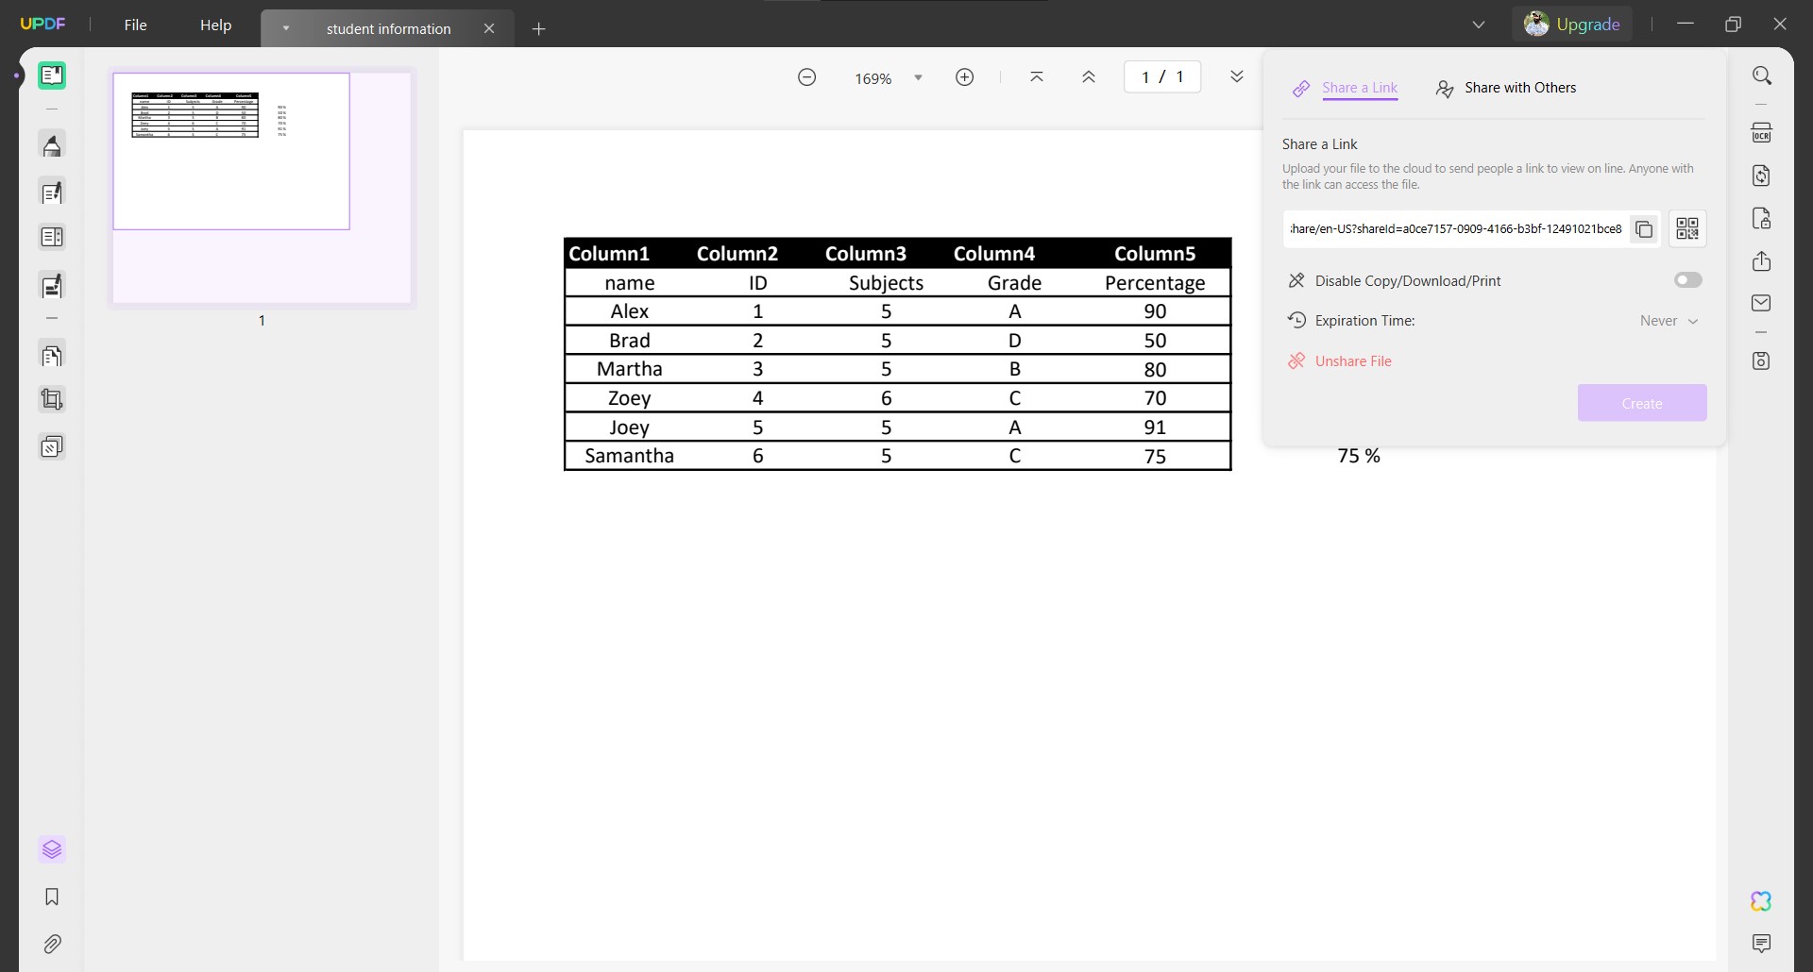Click the Samantha cell in table

[629, 456]
